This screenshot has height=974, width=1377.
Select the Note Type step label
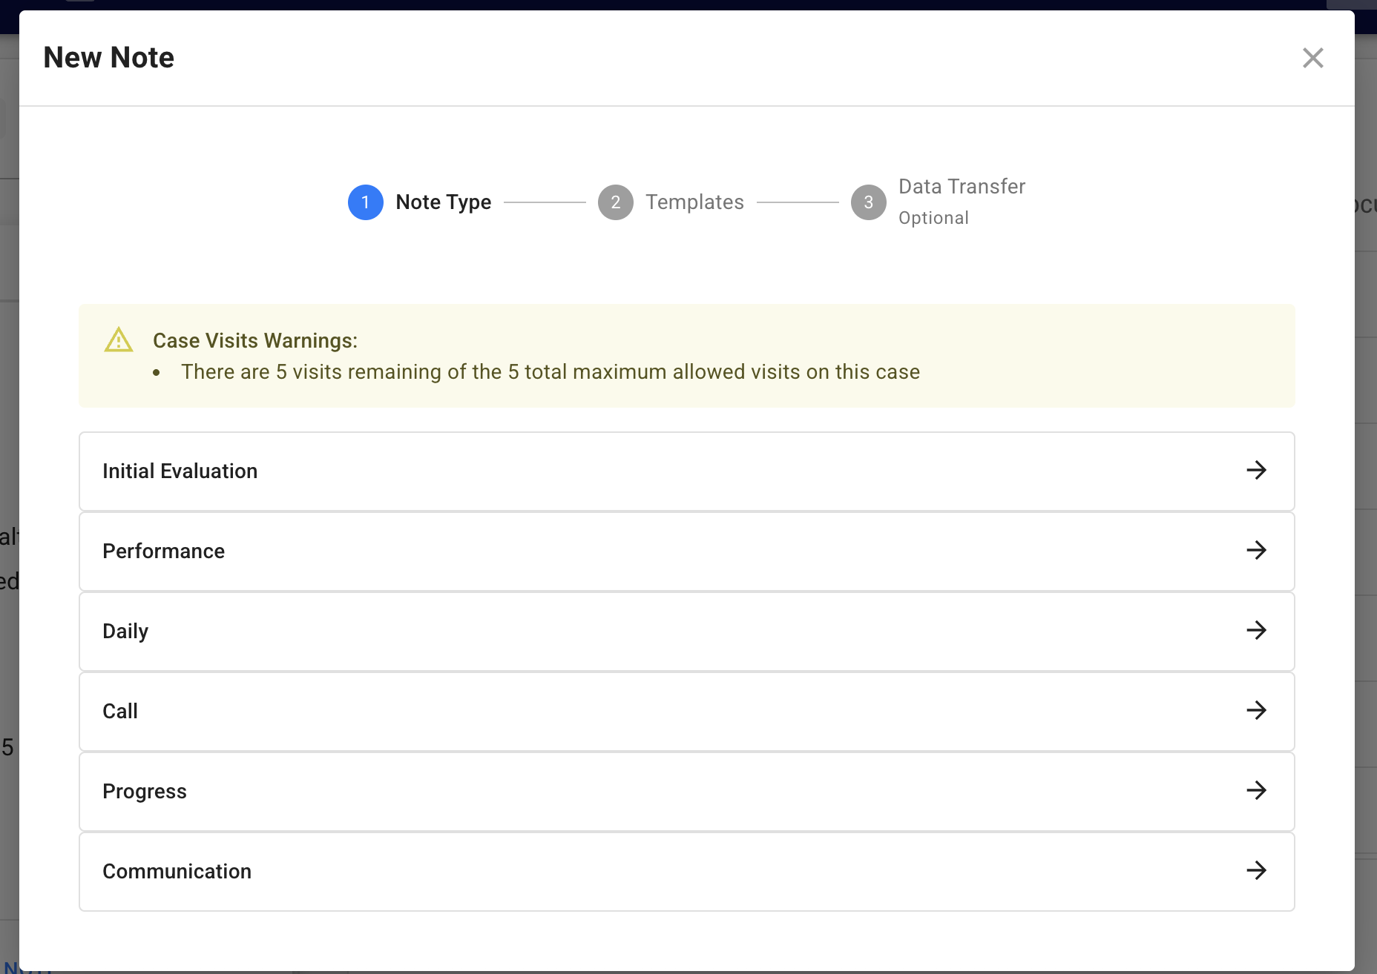pyautogui.click(x=443, y=202)
